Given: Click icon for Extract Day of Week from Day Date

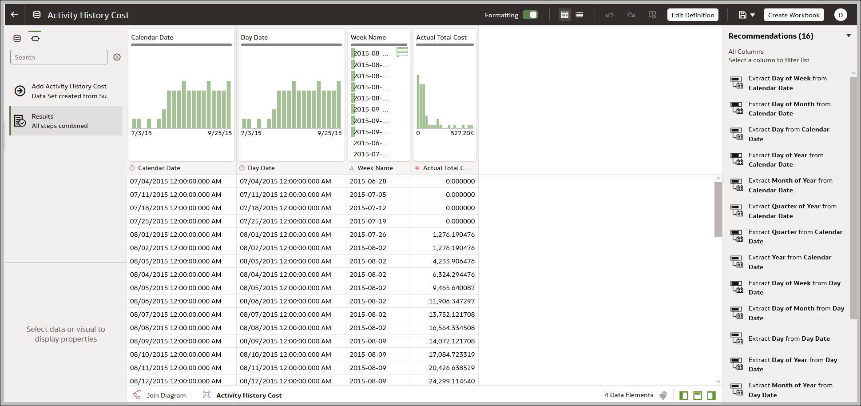Looking at the screenshot, I should click(737, 287).
